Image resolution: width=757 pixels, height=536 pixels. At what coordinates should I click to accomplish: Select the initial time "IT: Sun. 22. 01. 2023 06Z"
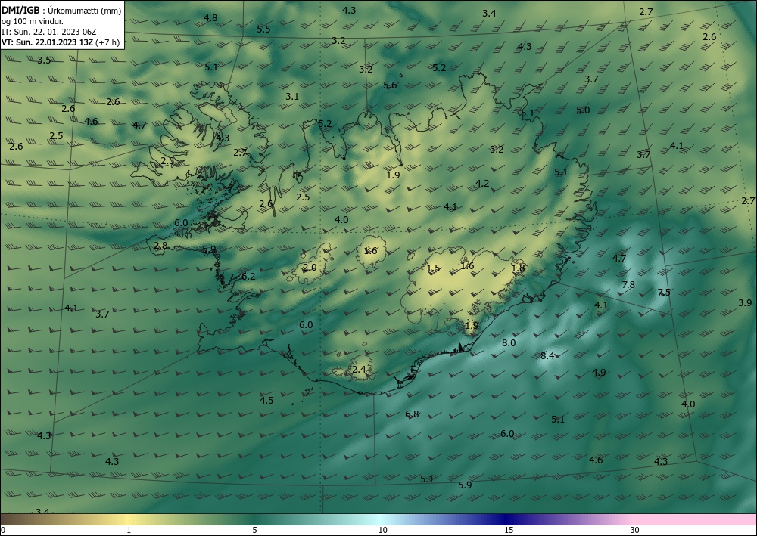pyautogui.click(x=48, y=32)
